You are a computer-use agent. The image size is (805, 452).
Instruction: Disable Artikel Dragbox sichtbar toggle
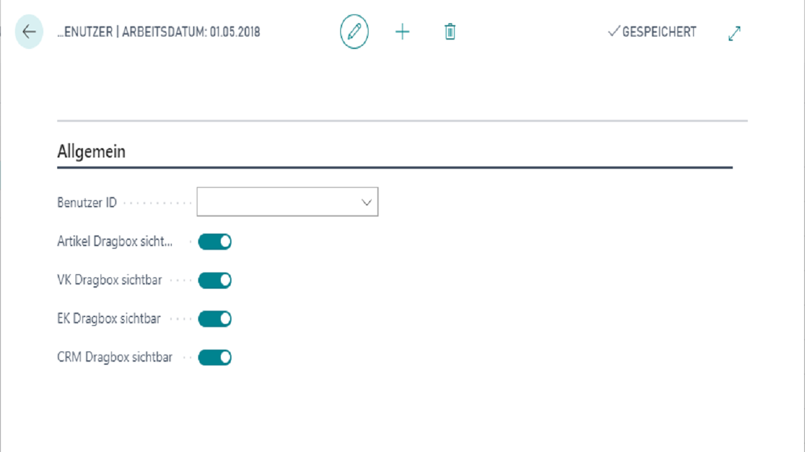click(x=215, y=242)
